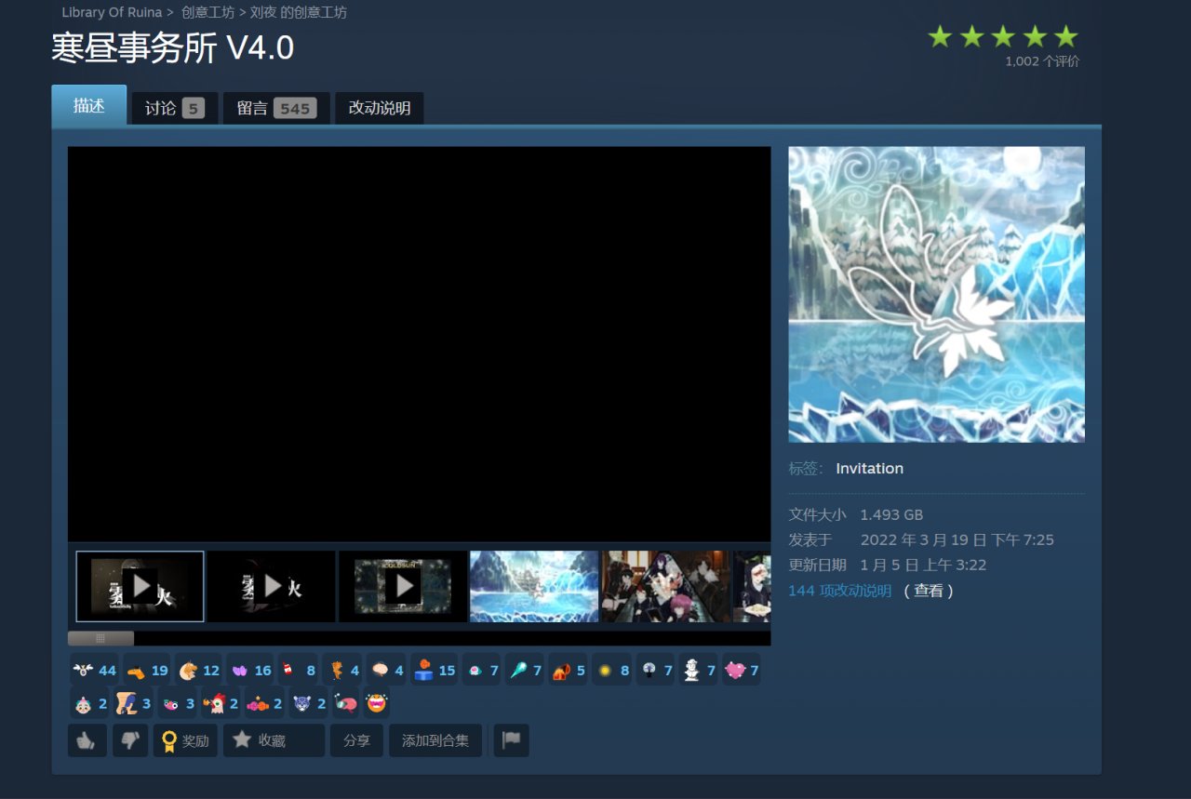The width and height of the screenshot is (1191, 799).
Task: Click the blue tiger face award
Action: (x=309, y=703)
